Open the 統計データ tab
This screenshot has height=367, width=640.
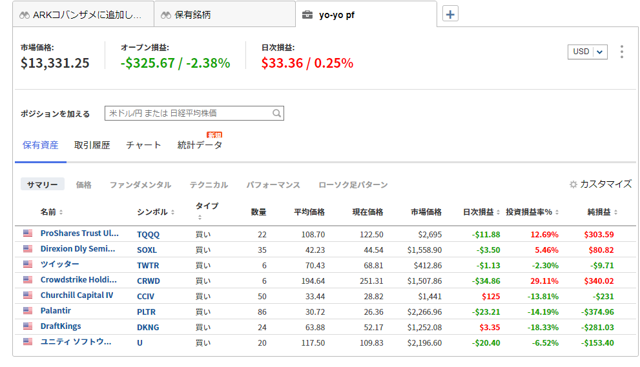click(x=200, y=145)
